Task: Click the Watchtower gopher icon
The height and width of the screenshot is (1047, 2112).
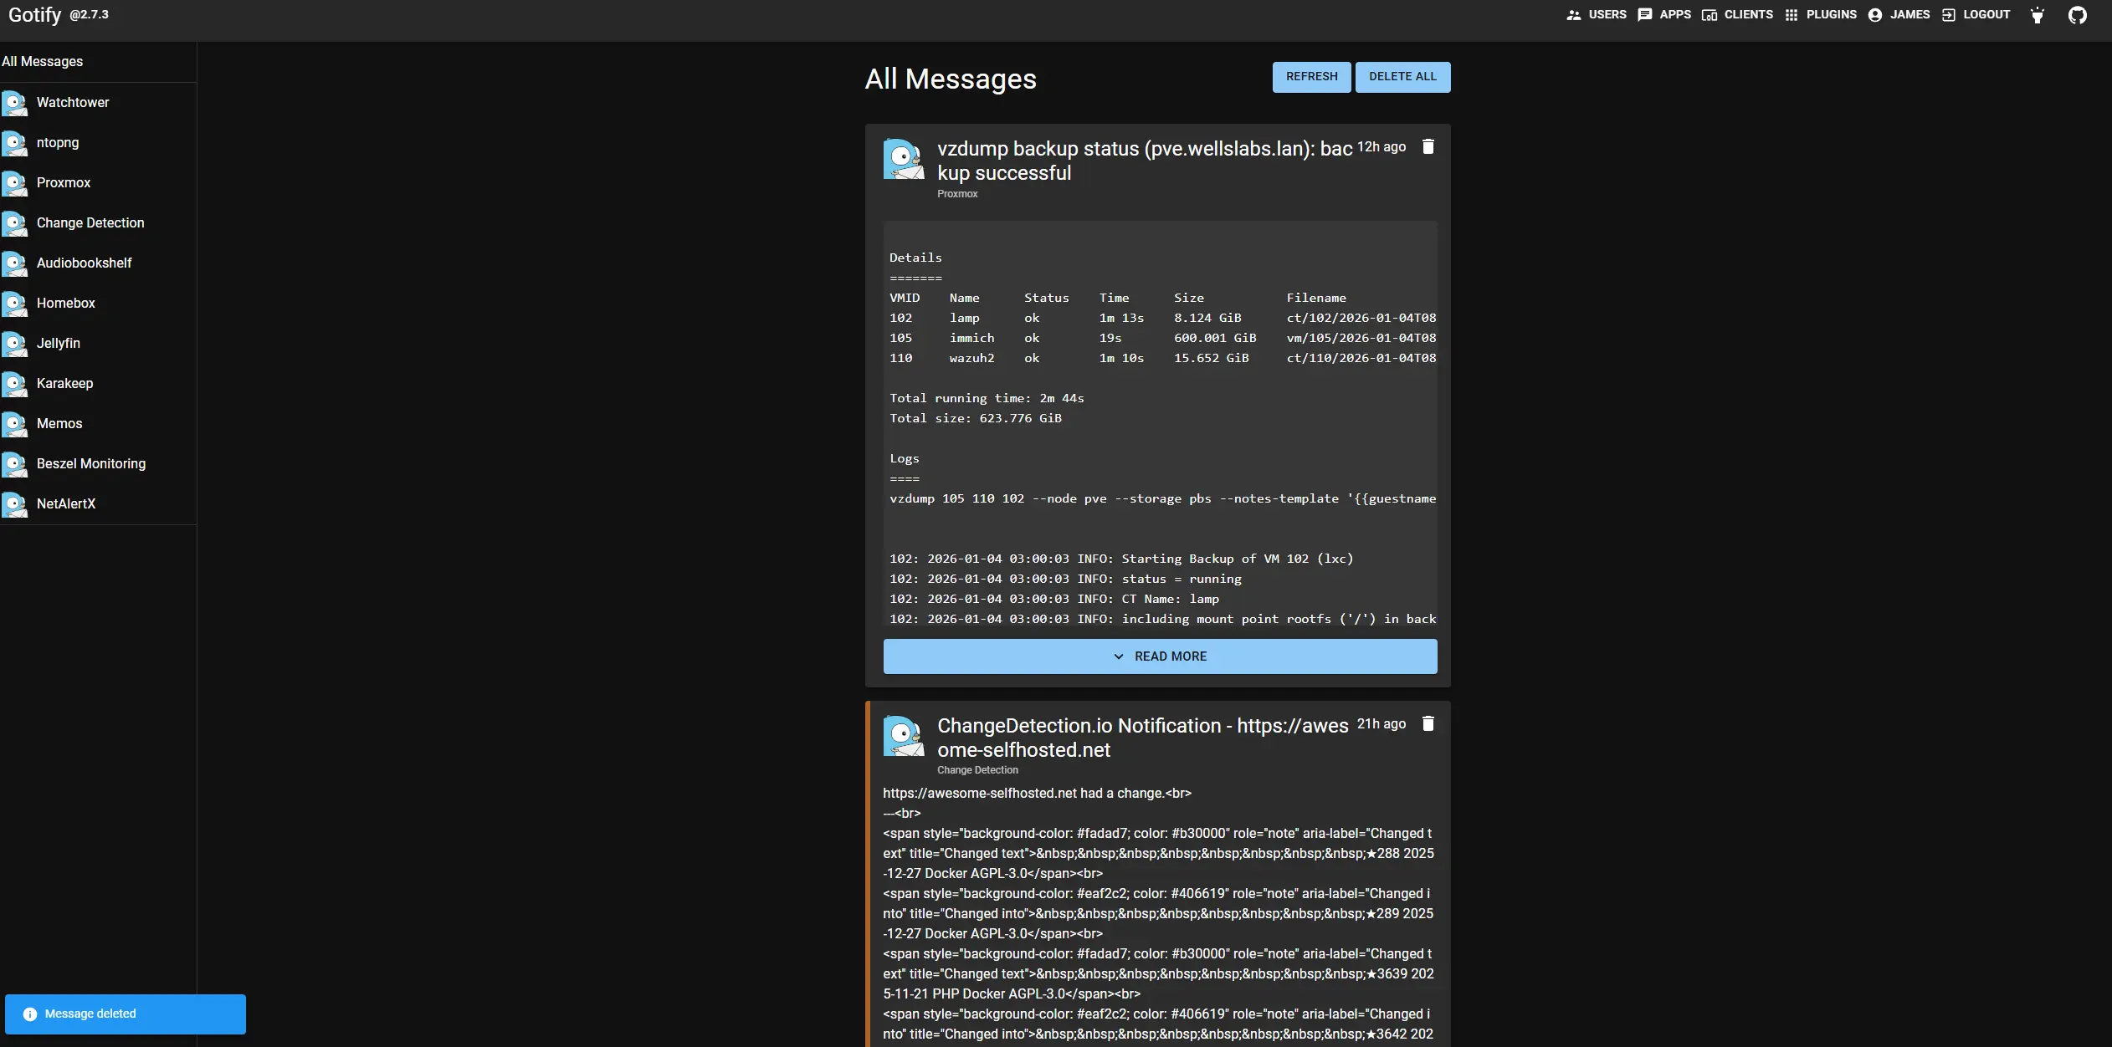Action: tap(14, 103)
